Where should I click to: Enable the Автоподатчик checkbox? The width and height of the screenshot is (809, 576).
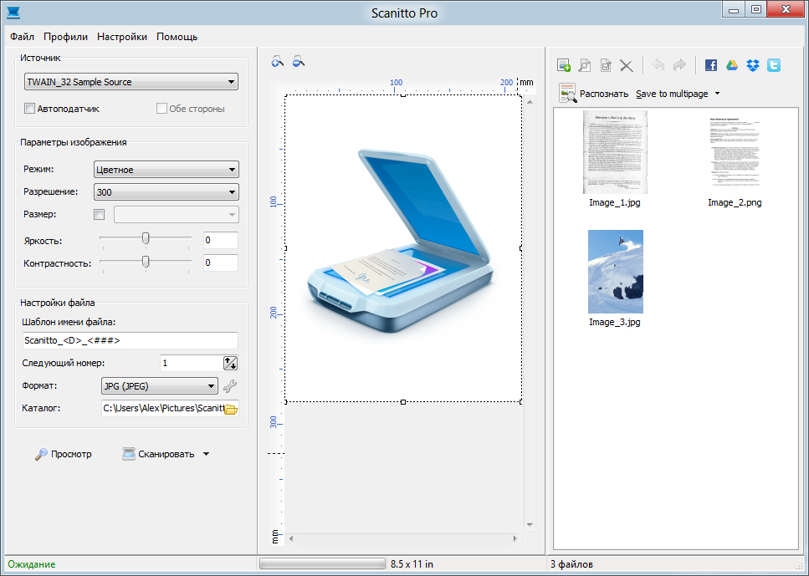click(x=29, y=109)
